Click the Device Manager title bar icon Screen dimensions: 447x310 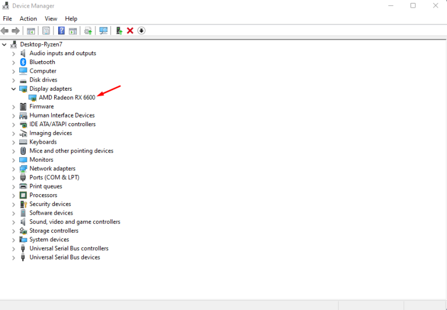click(6, 5)
